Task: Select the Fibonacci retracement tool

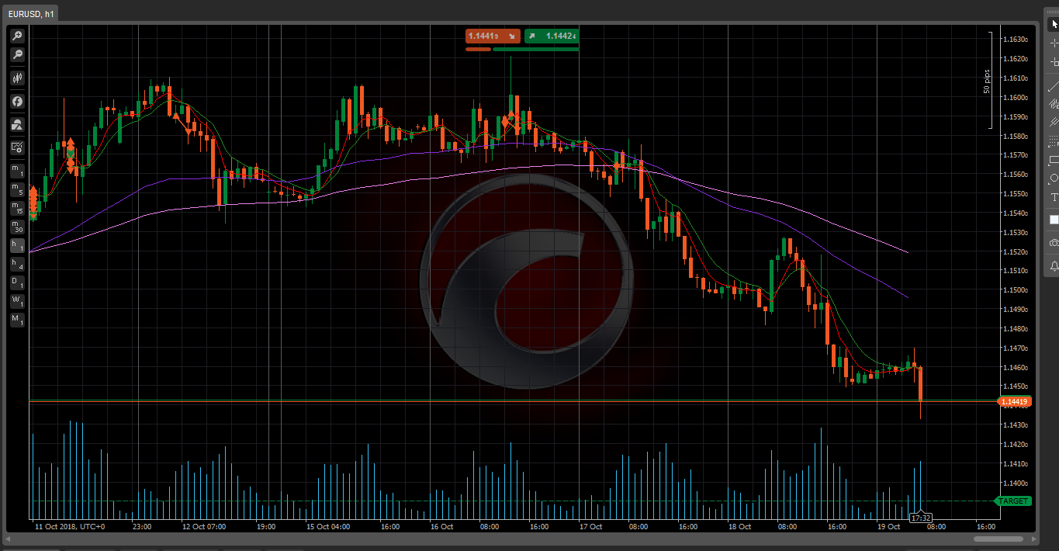Action: point(1054,142)
